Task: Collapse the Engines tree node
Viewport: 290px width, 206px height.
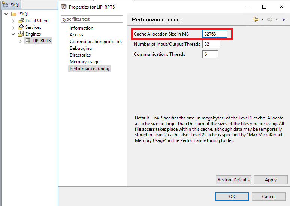Action: point(13,34)
